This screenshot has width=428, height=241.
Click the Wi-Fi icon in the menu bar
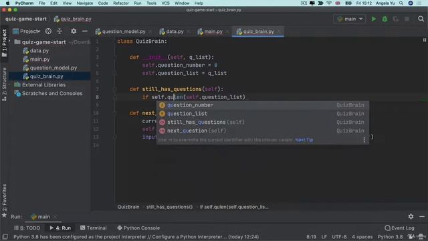pyautogui.click(x=329, y=3)
